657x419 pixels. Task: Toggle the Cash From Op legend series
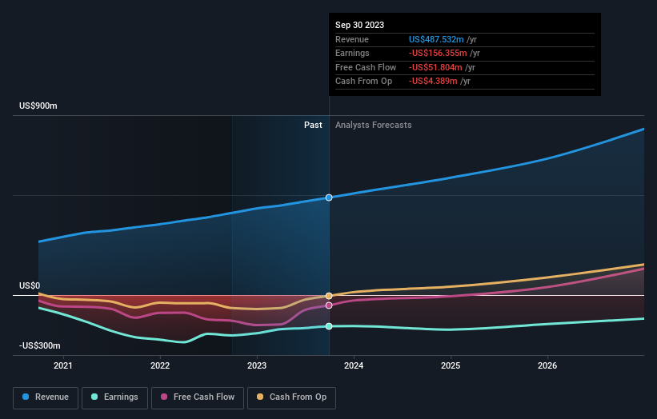click(x=291, y=397)
